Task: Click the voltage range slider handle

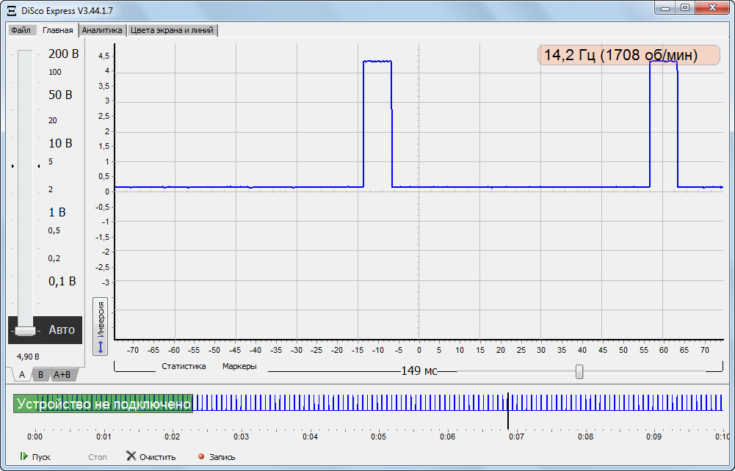Action: [25, 331]
